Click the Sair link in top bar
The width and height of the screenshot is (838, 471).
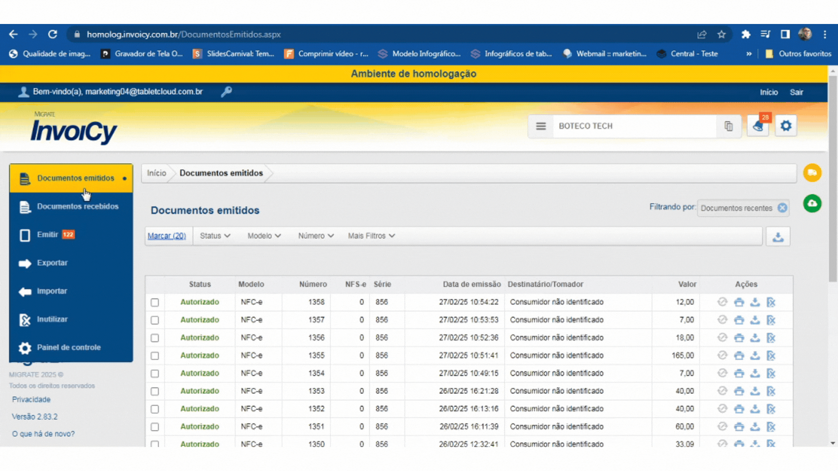click(796, 92)
